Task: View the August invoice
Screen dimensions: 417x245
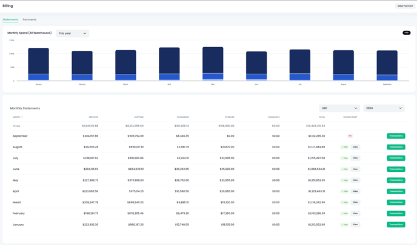Action: (355, 147)
